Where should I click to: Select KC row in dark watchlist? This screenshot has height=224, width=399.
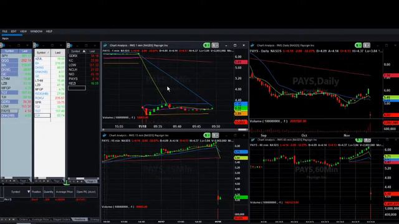[84, 60]
